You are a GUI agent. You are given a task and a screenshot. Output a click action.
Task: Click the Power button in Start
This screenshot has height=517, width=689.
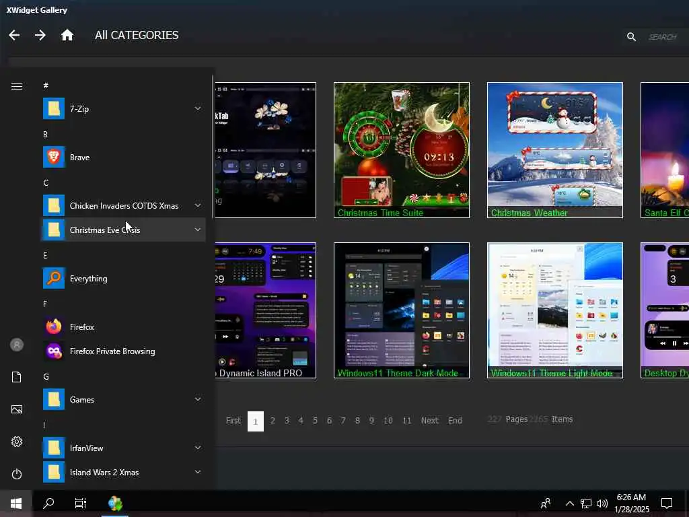[17, 474]
